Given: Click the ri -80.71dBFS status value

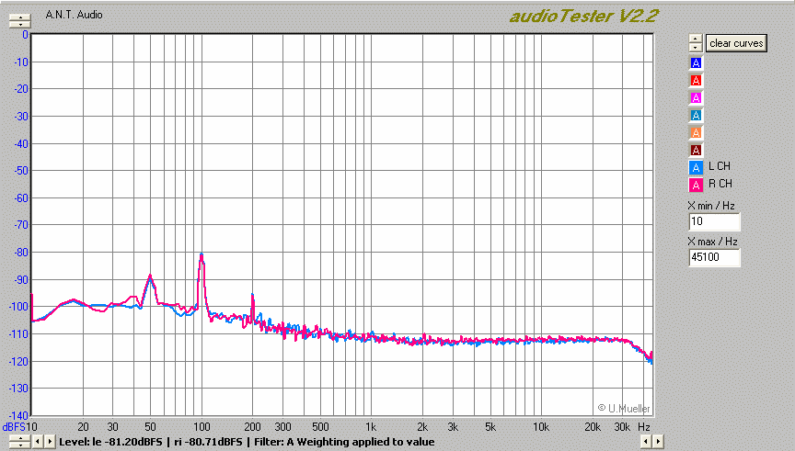Looking at the screenshot, I should (x=208, y=442).
